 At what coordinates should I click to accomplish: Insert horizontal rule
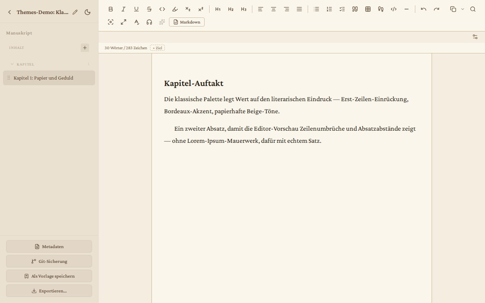tap(407, 9)
